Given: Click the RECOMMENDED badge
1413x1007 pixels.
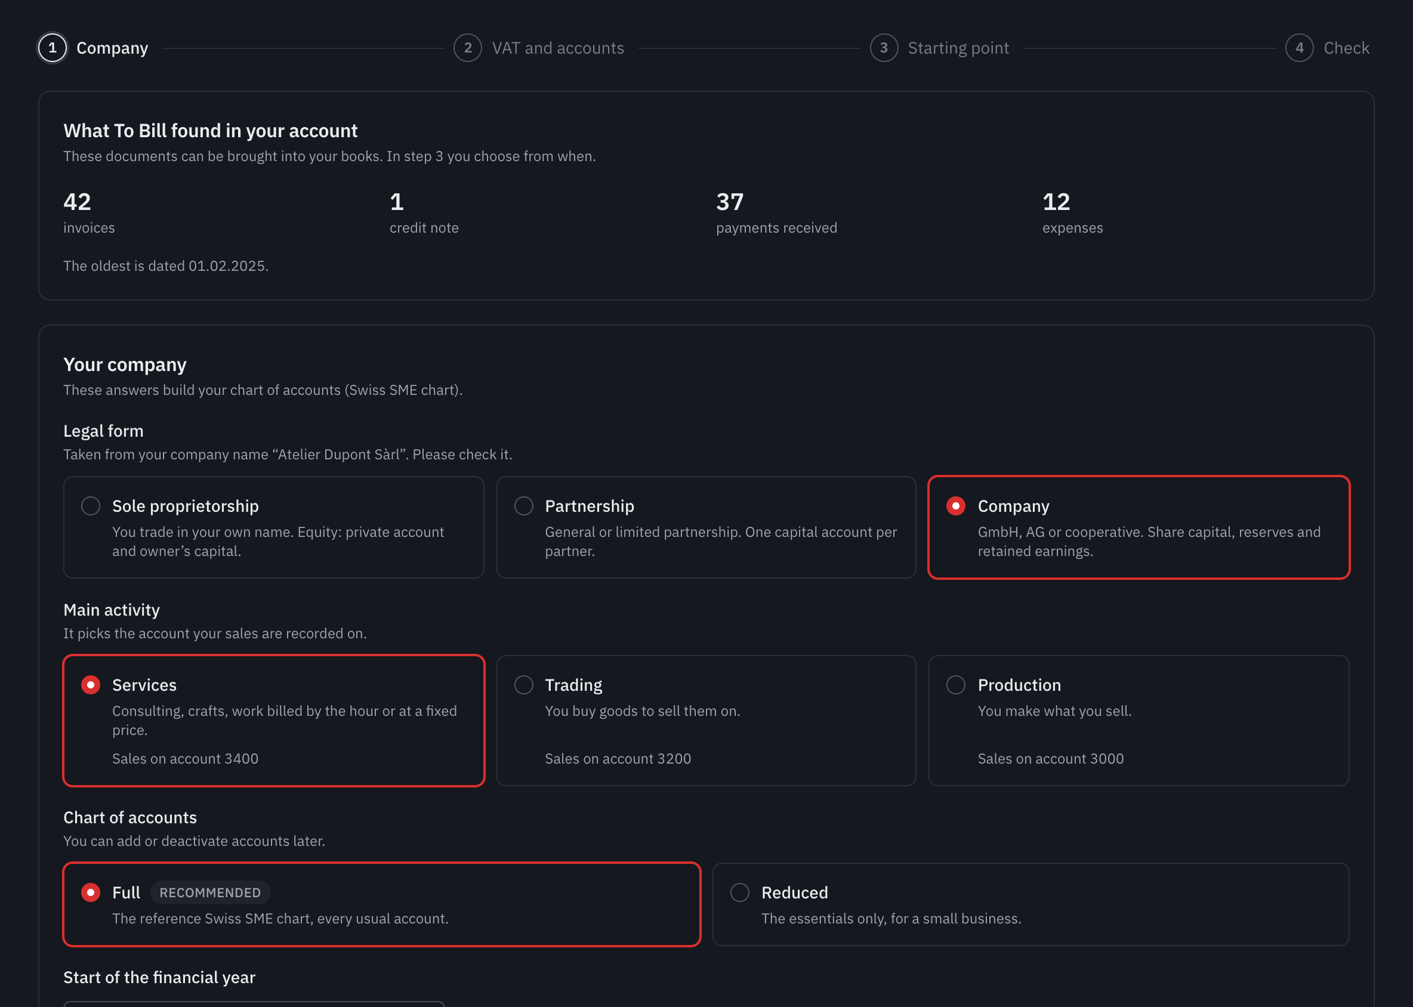Looking at the screenshot, I should (x=210, y=892).
